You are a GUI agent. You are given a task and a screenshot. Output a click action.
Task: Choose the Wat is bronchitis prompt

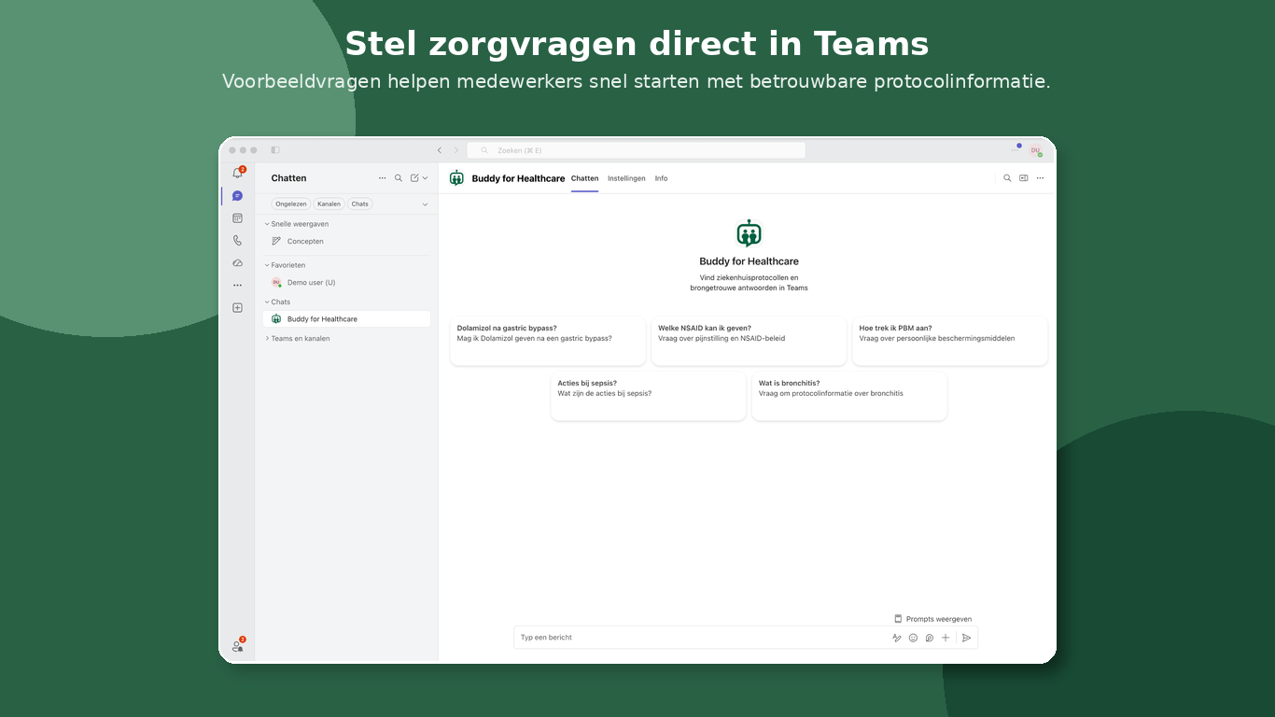coord(849,396)
